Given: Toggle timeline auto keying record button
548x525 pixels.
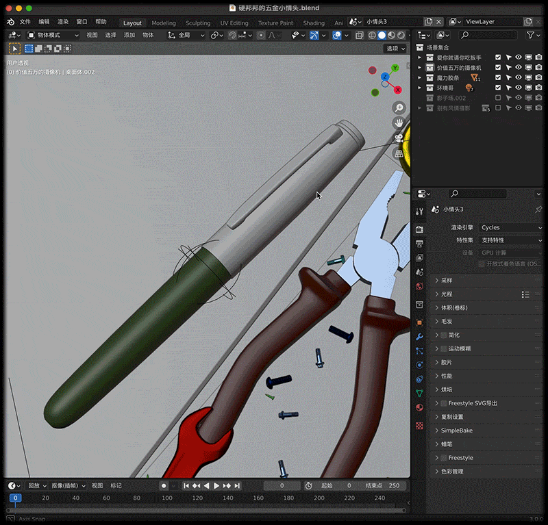Looking at the screenshot, I should tap(164, 486).
